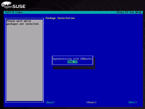
Task: Click the bottom-bar Abort installation button
Action: (91, 102)
